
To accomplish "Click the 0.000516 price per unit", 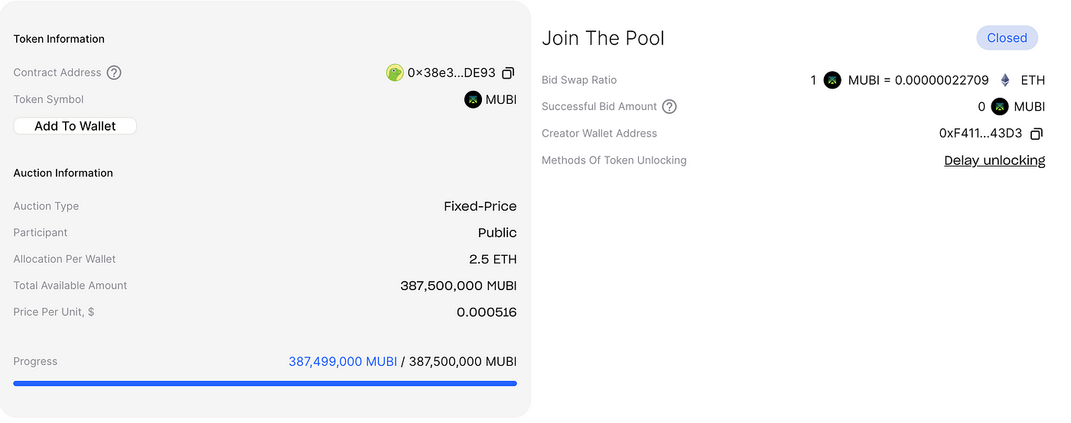I will 487,312.
